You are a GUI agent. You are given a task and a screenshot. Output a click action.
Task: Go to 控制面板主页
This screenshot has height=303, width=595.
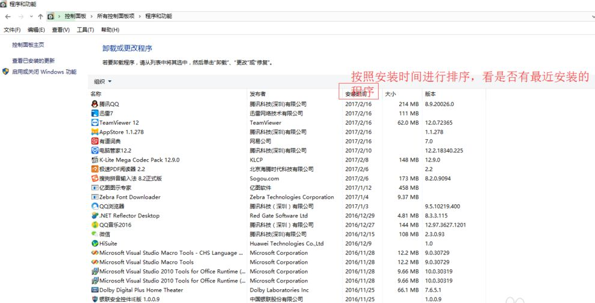[x=28, y=45]
